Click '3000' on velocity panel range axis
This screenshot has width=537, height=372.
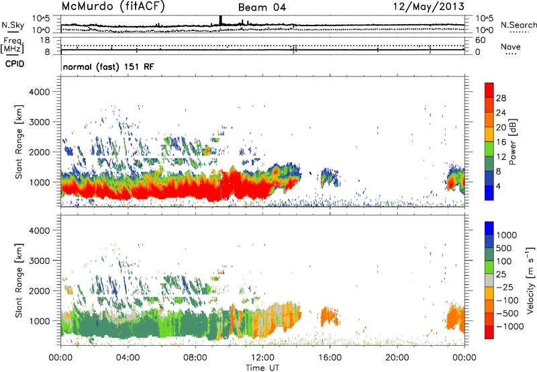[39, 261]
